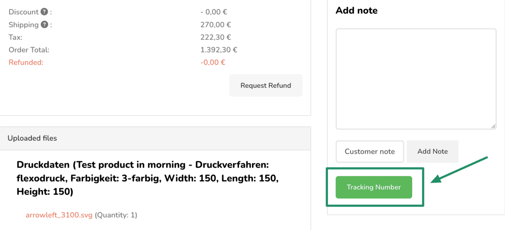Request a refund for this order
505x230 pixels.
[266, 86]
